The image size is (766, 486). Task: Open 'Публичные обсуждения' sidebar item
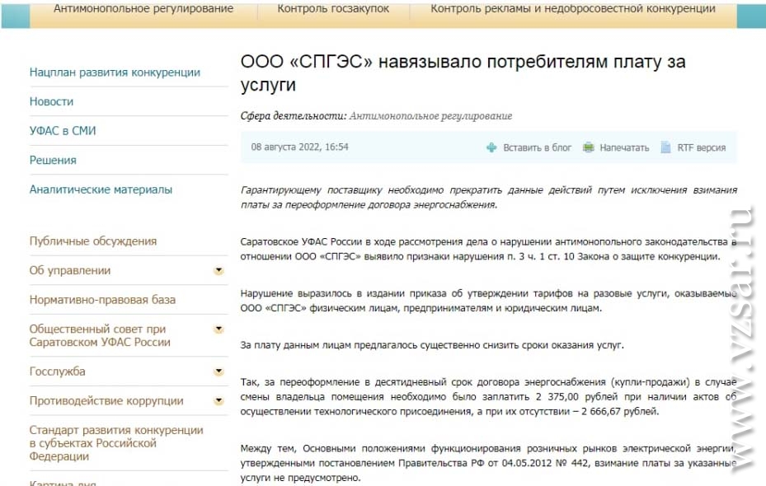click(x=93, y=241)
